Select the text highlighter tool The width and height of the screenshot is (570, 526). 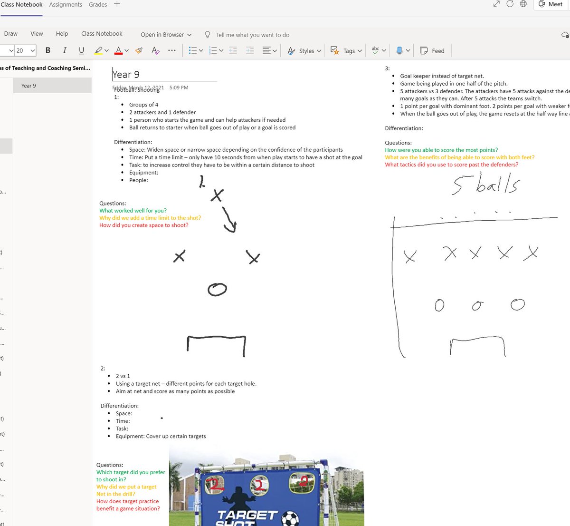tap(98, 50)
